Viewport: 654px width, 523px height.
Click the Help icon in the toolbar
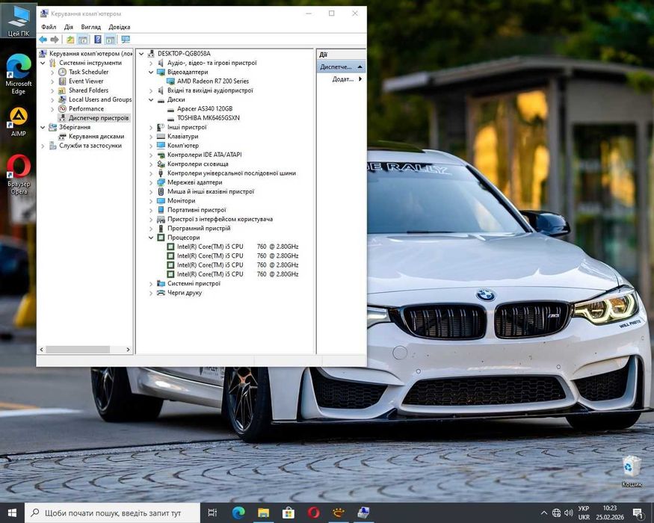click(x=96, y=40)
